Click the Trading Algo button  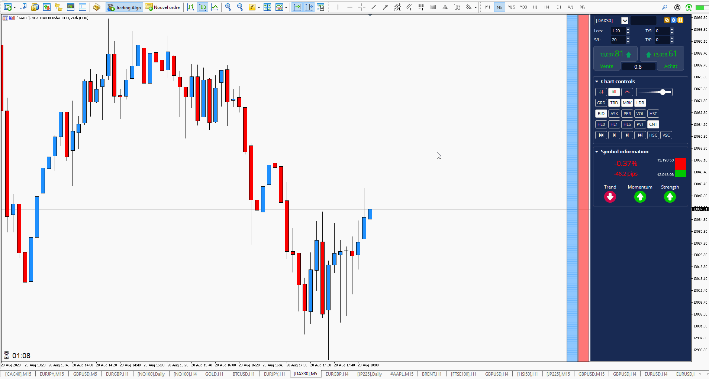(x=125, y=7)
